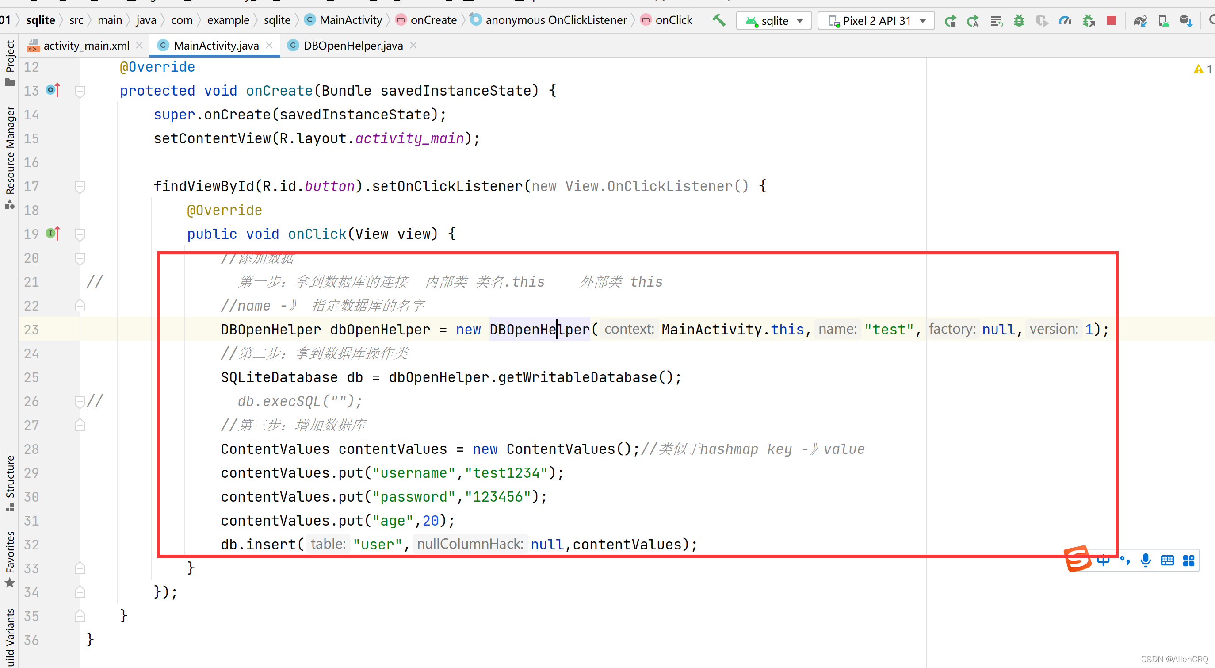Click getWritableDatabase call on line 25

[x=577, y=377]
